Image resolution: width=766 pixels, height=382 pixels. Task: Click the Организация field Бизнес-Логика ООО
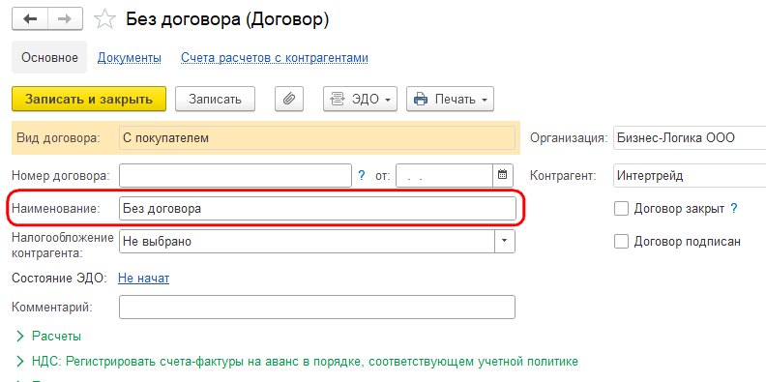coord(690,138)
